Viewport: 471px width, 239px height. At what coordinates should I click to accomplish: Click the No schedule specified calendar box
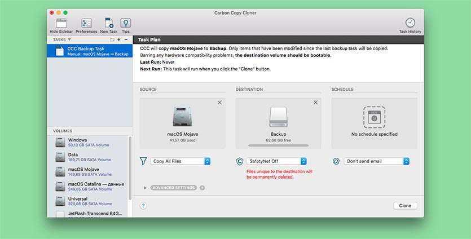(x=374, y=117)
